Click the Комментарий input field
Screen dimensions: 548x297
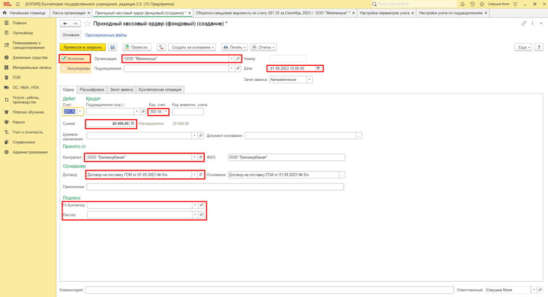269,290
